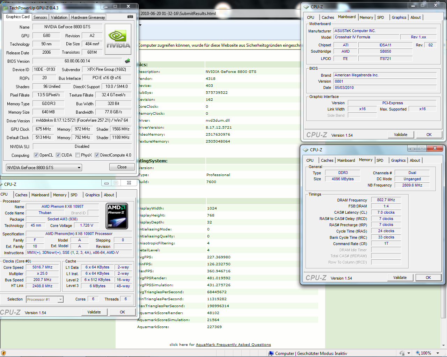The height and width of the screenshot is (357, 447).
Task: Open the AquaMark Frequently Asked Questions link
Action: tap(233, 344)
